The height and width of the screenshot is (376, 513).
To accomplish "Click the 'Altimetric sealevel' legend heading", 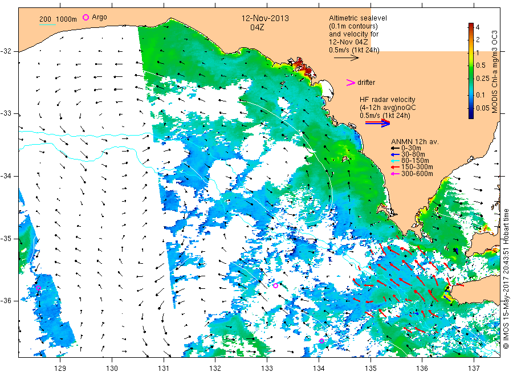I will point(358,18).
